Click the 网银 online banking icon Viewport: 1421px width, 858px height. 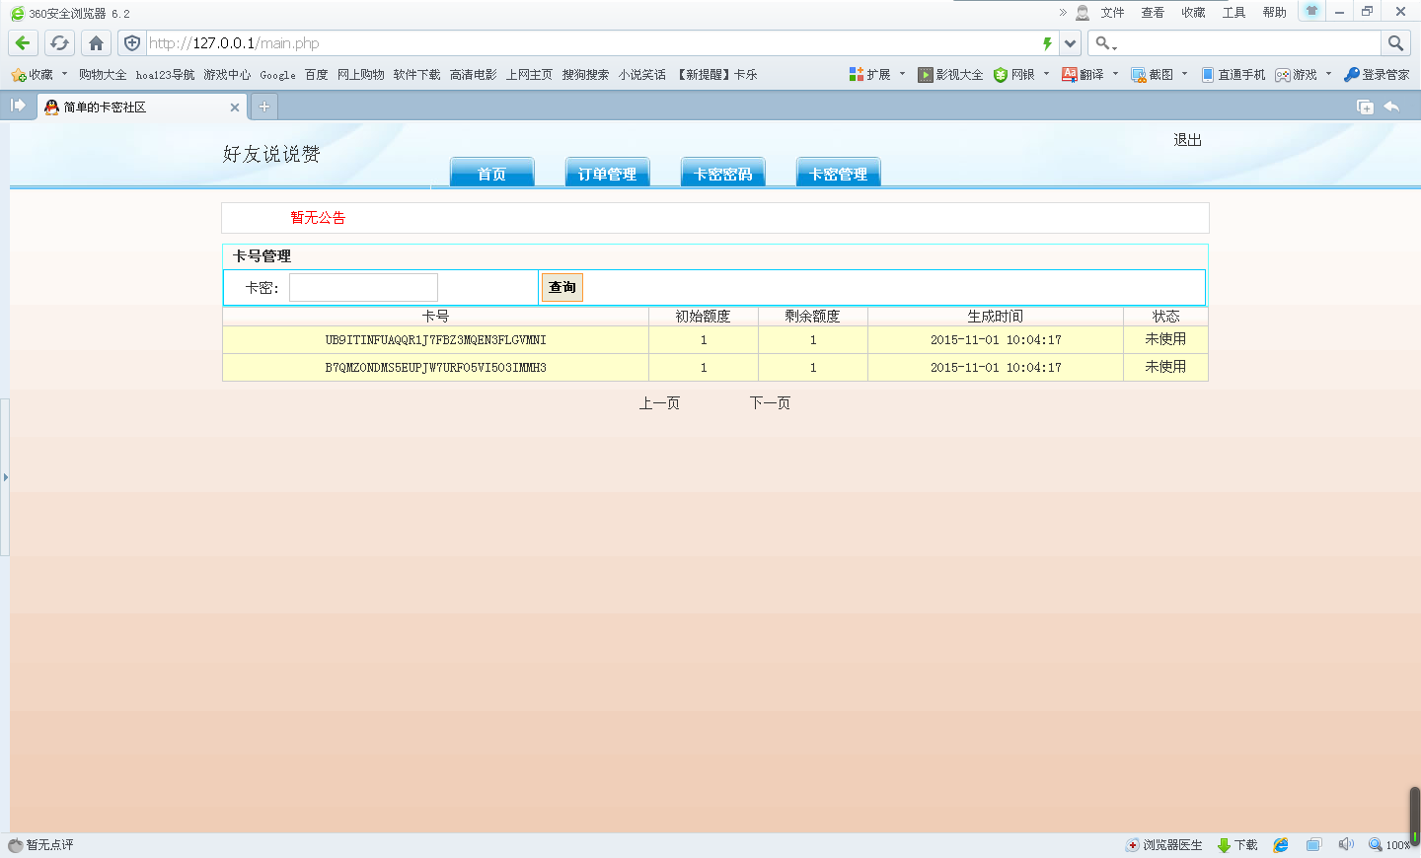coord(1001,75)
